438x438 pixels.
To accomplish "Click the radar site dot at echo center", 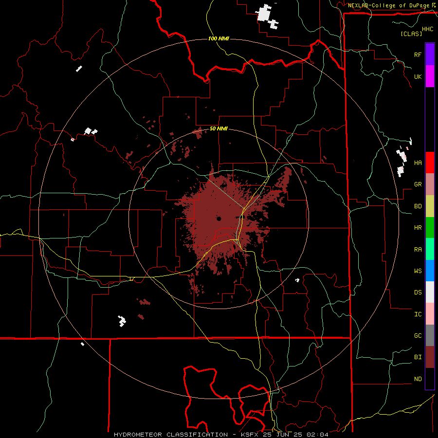I will 219,219.
